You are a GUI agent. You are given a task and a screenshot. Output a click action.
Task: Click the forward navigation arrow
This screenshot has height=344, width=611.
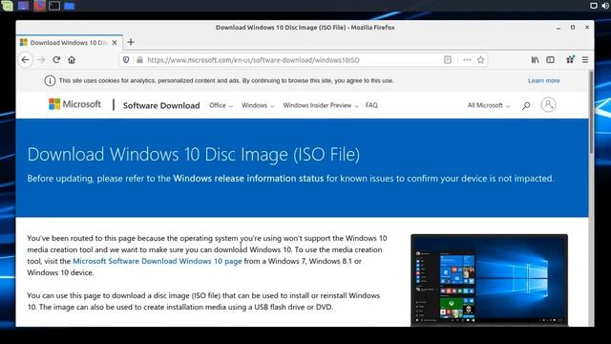41,59
